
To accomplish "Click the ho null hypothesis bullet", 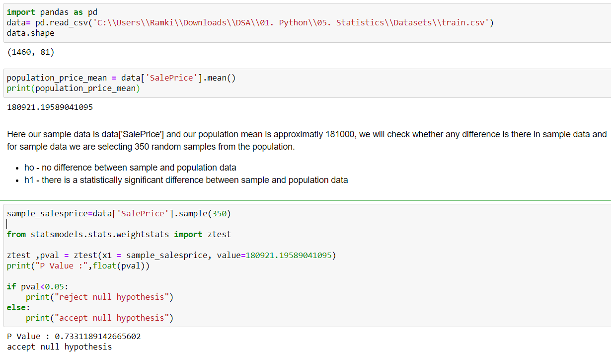I will pos(130,168).
